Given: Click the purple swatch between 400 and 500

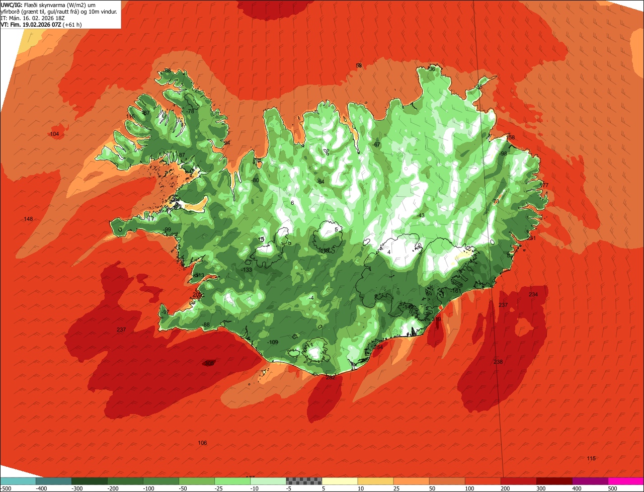Looking at the screenshot, I should 590,481.
